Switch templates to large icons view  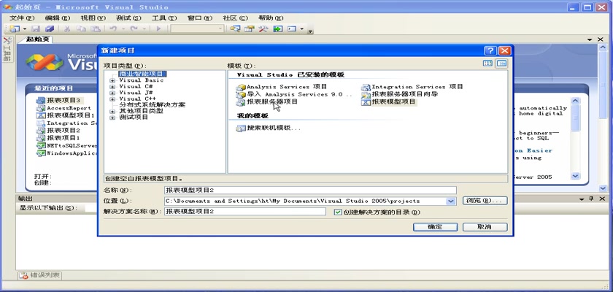coord(487,64)
